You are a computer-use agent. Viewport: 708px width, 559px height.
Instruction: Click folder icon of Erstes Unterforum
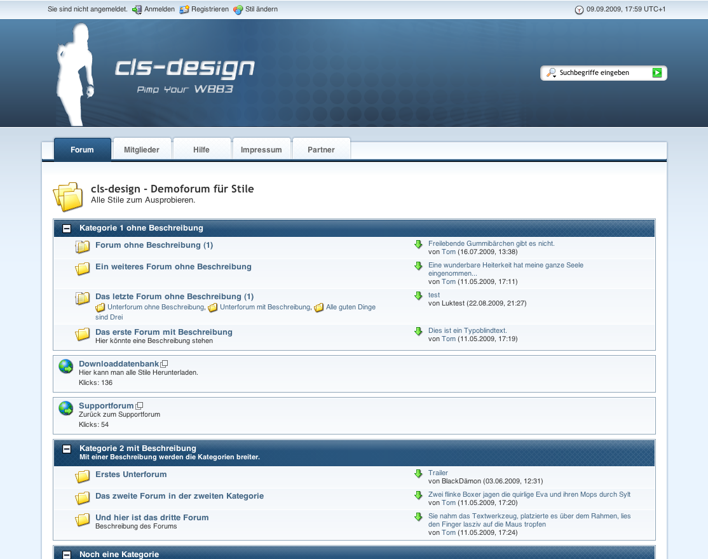[83, 476]
